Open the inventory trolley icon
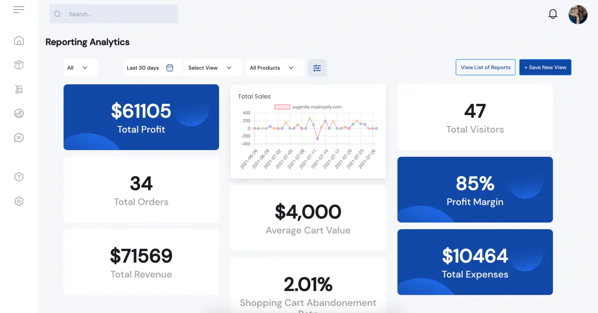This screenshot has width=598, height=313. [19, 89]
